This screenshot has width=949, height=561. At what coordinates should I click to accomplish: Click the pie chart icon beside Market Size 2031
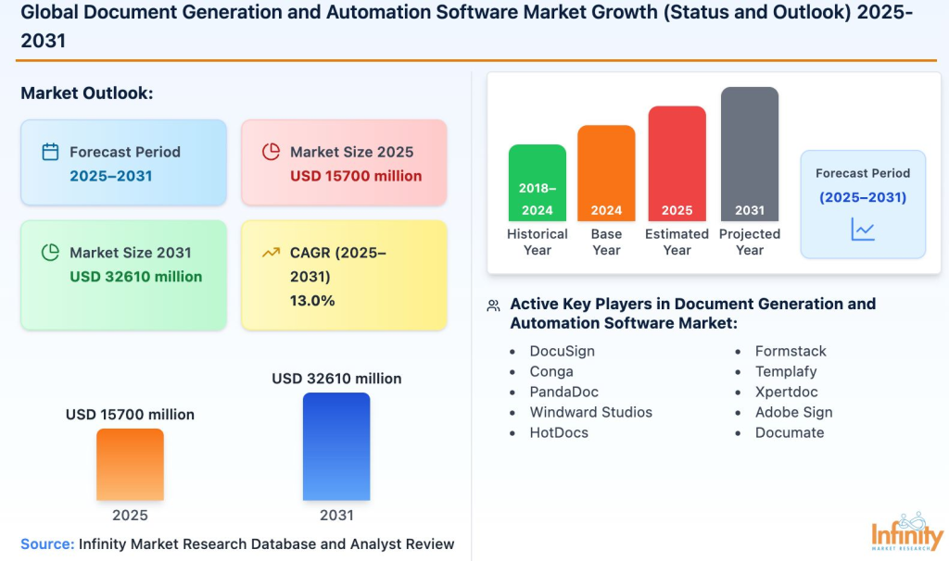51,253
